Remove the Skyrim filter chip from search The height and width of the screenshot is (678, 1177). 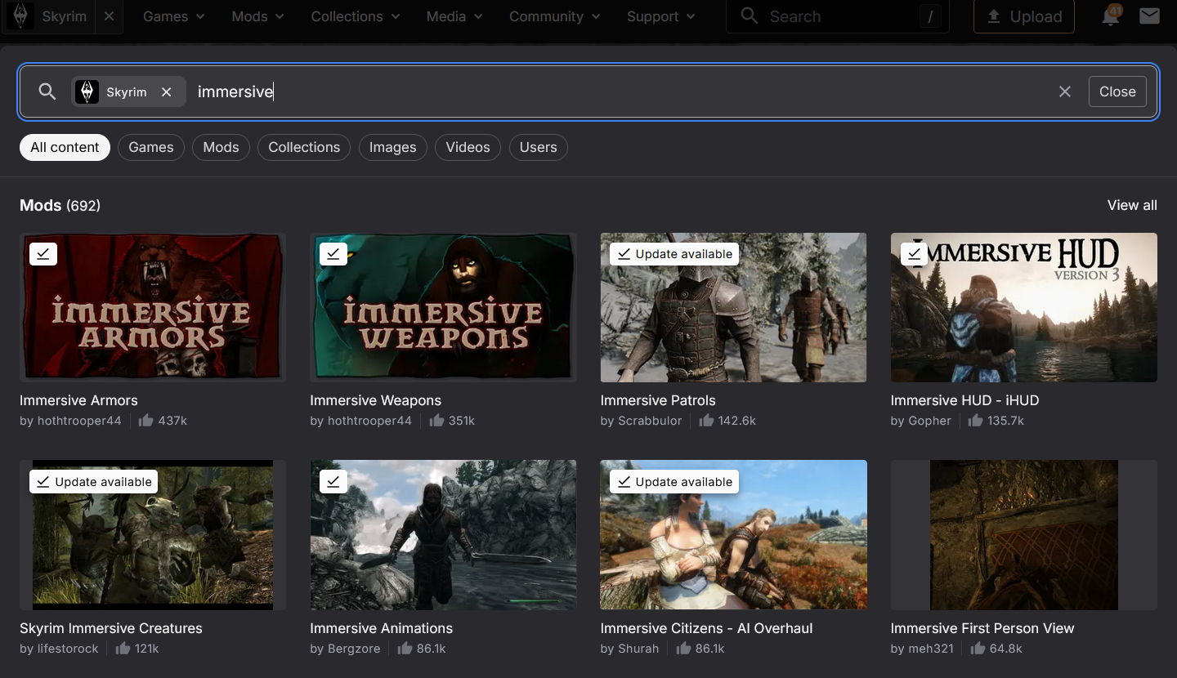167,91
